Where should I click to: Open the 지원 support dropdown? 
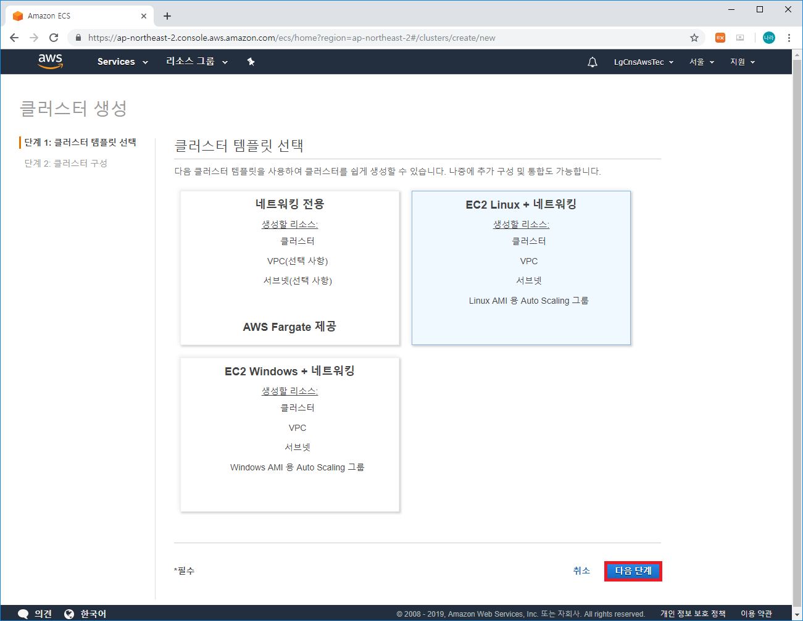click(743, 62)
